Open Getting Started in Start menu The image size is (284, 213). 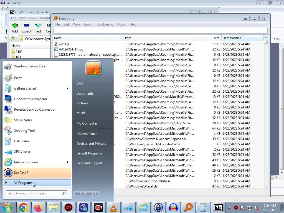37,88
